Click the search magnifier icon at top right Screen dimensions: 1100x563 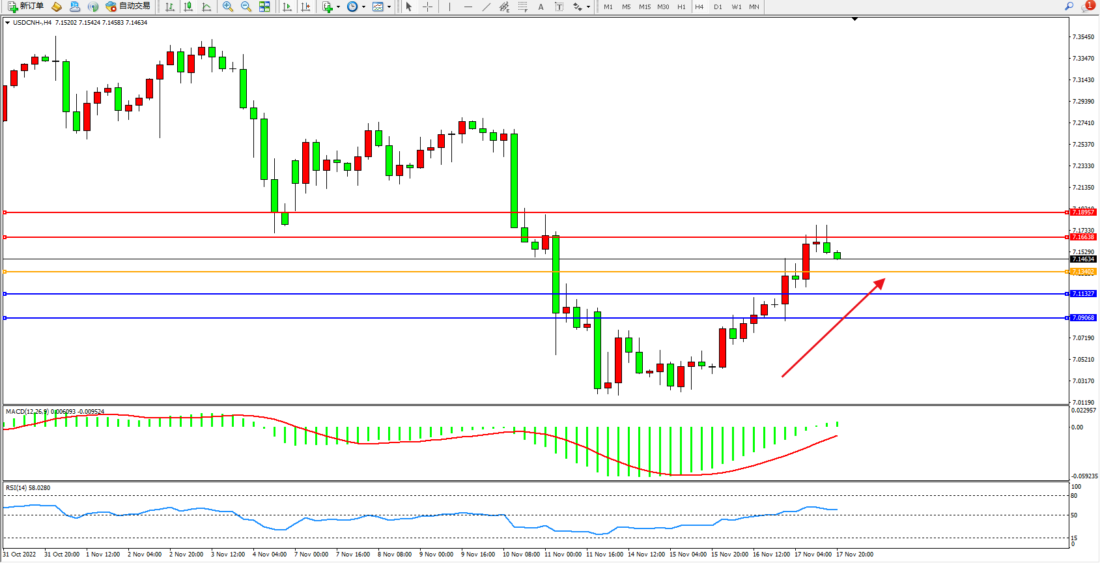pos(1069,7)
